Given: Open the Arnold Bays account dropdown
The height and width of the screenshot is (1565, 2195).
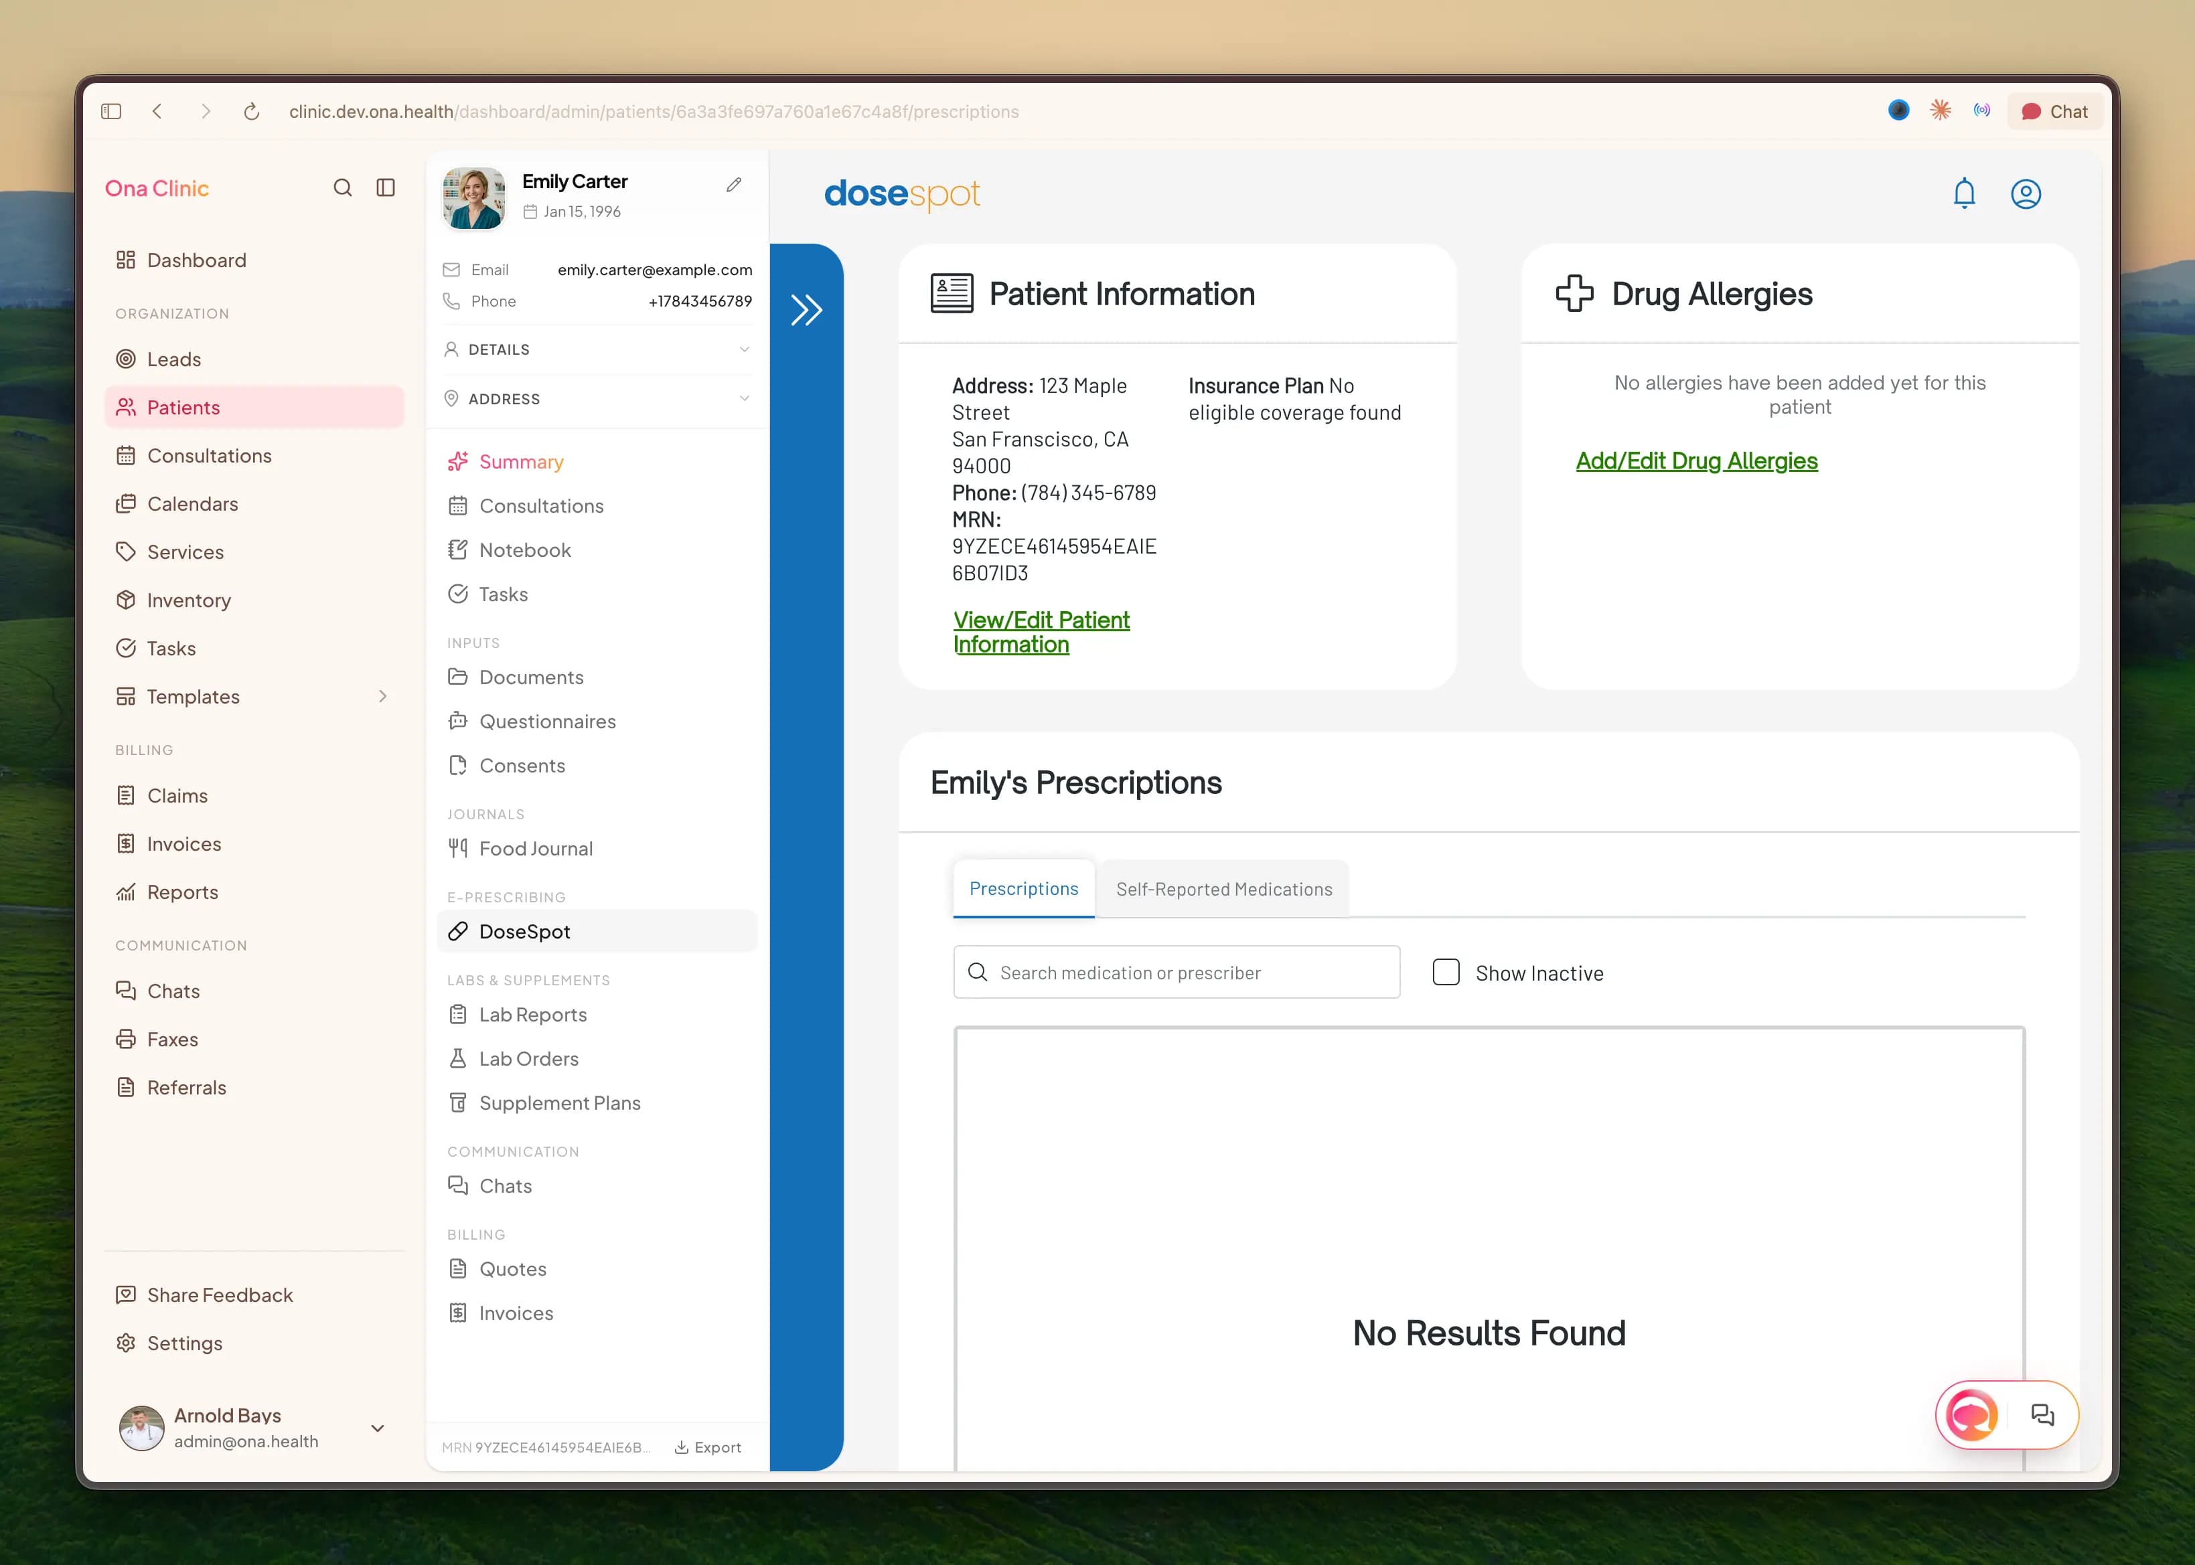Looking at the screenshot, I should coord(378,1428).
